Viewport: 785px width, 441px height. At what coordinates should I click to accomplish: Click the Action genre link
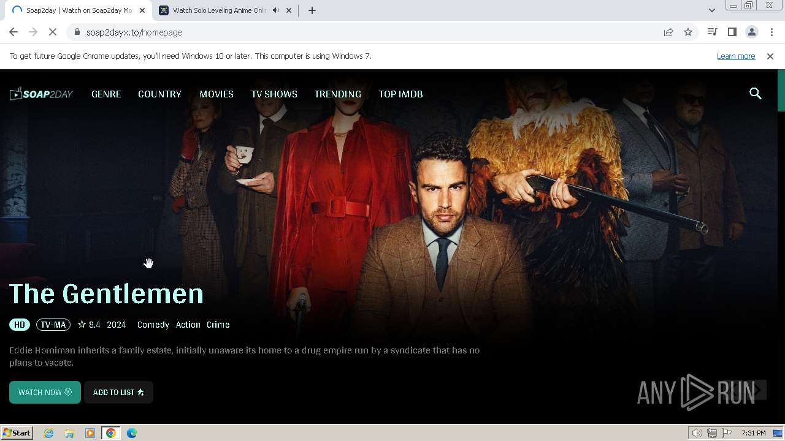[x=188, y=325]
